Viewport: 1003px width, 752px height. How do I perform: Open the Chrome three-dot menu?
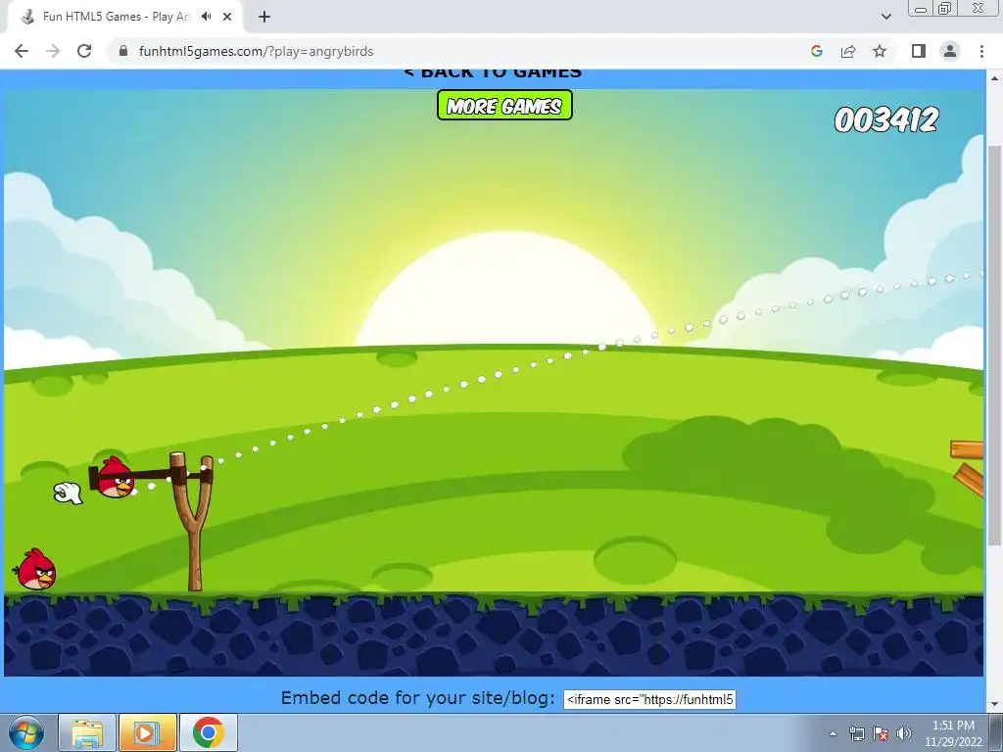pyautogui.click(x=981, y=51)
